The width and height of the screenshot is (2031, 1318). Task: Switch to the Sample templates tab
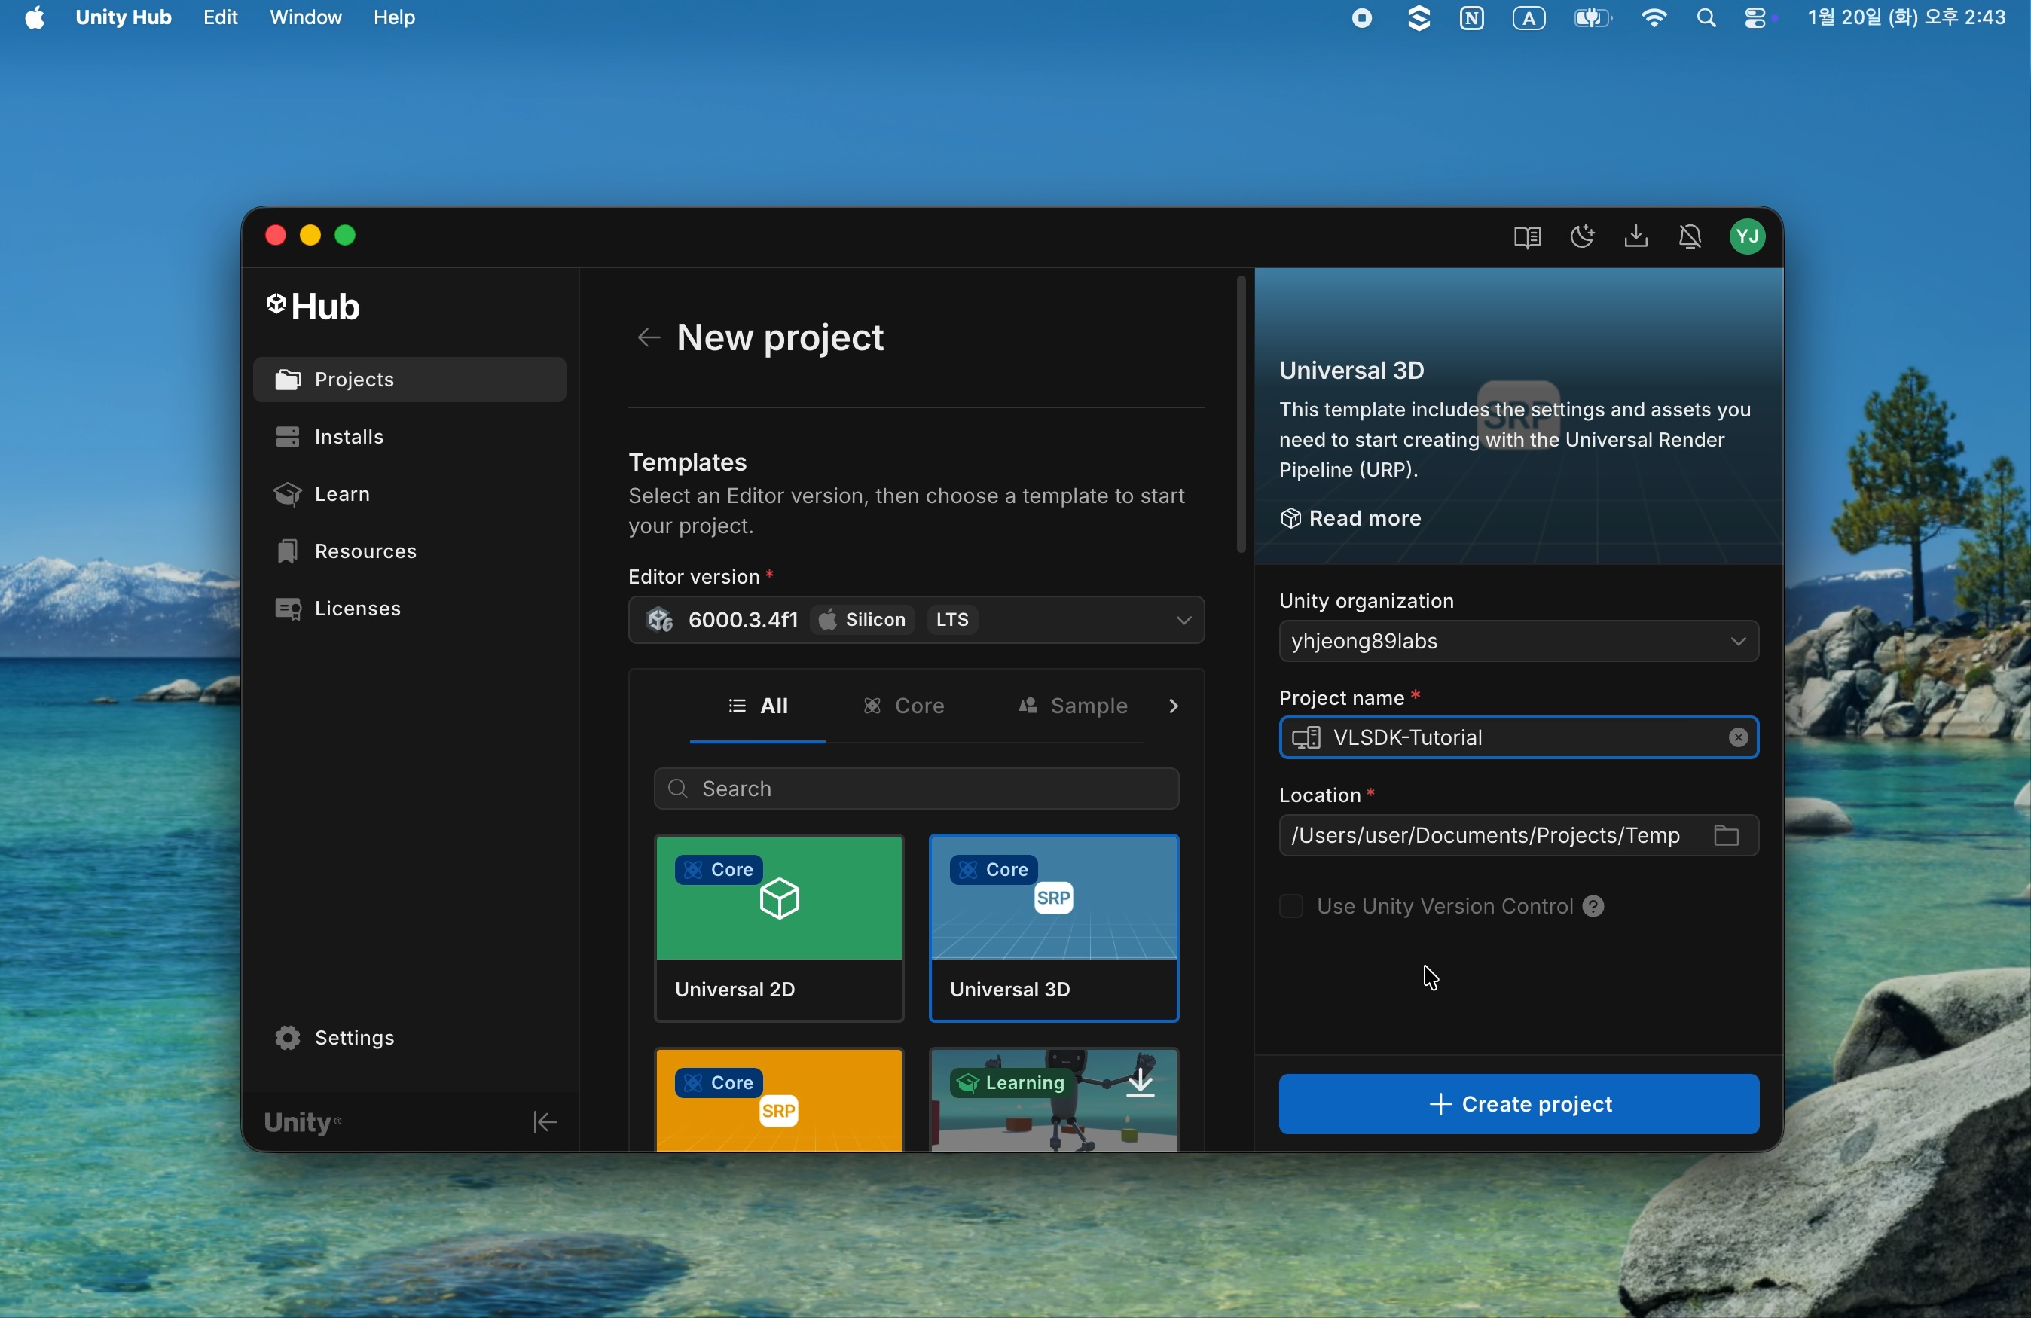(1074, 707)
